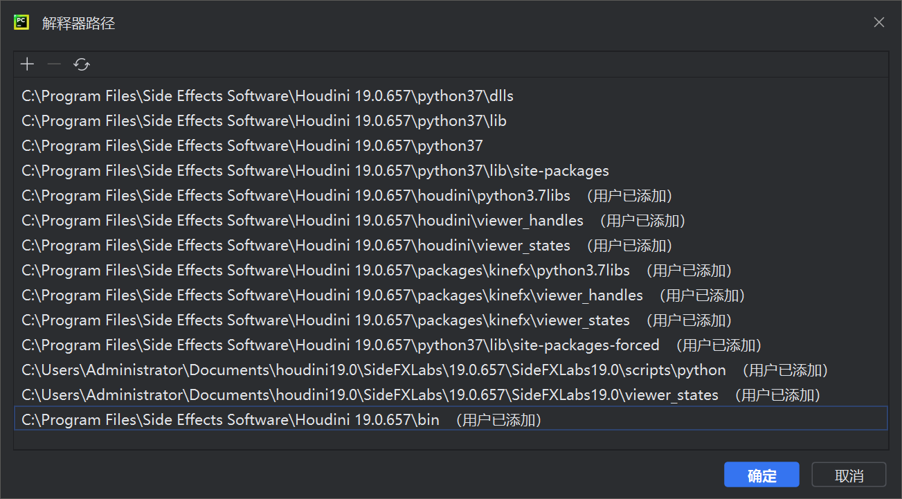Click the 取消 button
The image size is (902, 499).
tap(849, 475)
